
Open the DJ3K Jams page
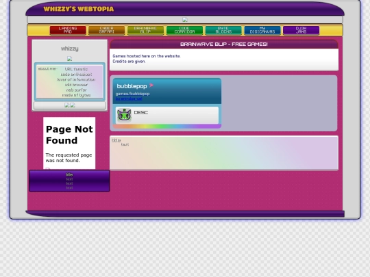tap(301, 30)
